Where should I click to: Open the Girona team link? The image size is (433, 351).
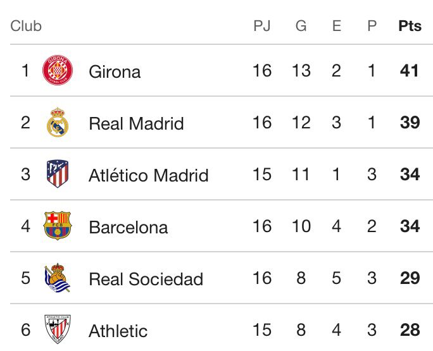click(x=115, y=71)
